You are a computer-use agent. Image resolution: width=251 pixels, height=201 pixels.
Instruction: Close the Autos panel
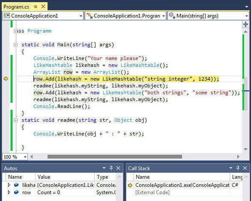118,168
